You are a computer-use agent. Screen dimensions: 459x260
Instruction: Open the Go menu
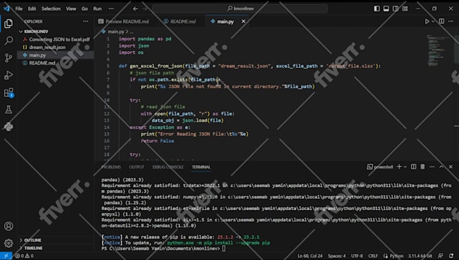[x=84, y=9]
